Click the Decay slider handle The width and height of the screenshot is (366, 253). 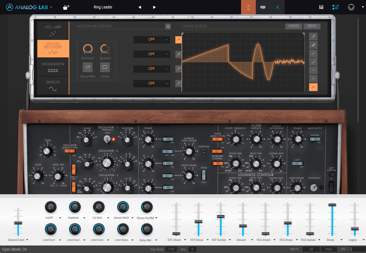pos(332,205)
